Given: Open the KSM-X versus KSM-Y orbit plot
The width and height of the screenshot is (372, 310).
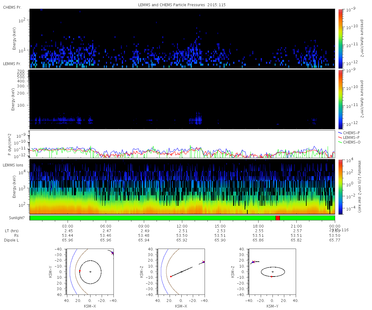Looking at the screenshot, I should (x=90, y=272).
